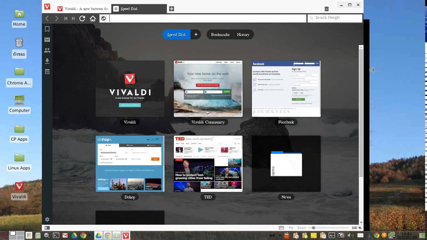Open the volume control in the tray
The width and height of the screenshot is (427, 240).
tap(350, 236)
